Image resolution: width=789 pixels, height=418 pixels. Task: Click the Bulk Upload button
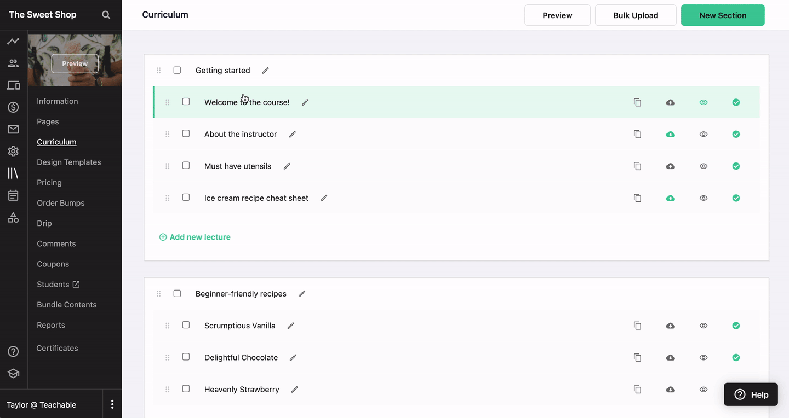[x=636, y=15]
